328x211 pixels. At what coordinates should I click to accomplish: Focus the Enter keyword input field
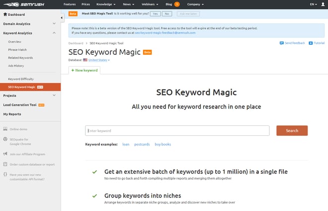(177, 130)
